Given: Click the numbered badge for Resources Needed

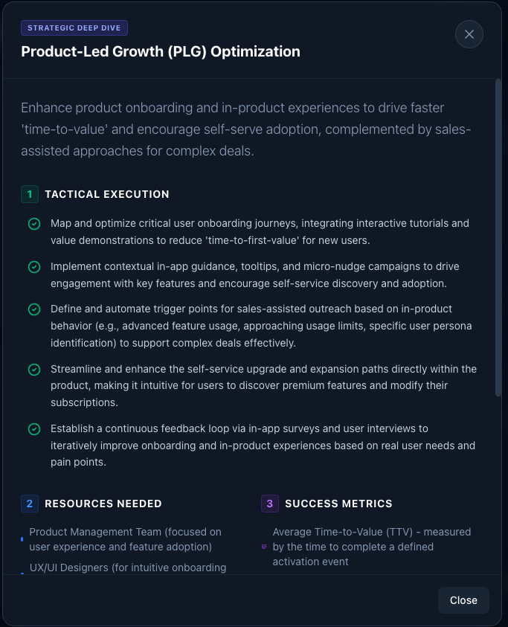Looking at the screenshot, I should [30, 504].
